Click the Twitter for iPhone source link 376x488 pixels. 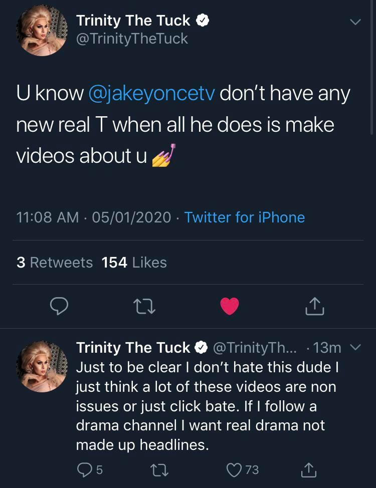244,217
